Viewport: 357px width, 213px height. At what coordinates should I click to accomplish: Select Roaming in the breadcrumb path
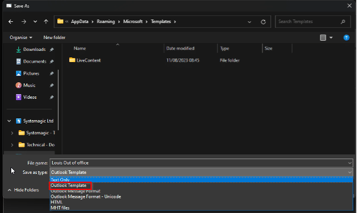point(106,22)
